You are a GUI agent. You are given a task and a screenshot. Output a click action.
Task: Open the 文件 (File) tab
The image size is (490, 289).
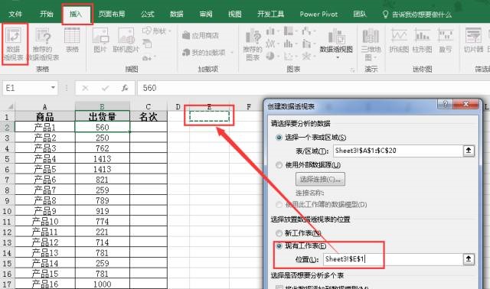click(15, 14)
